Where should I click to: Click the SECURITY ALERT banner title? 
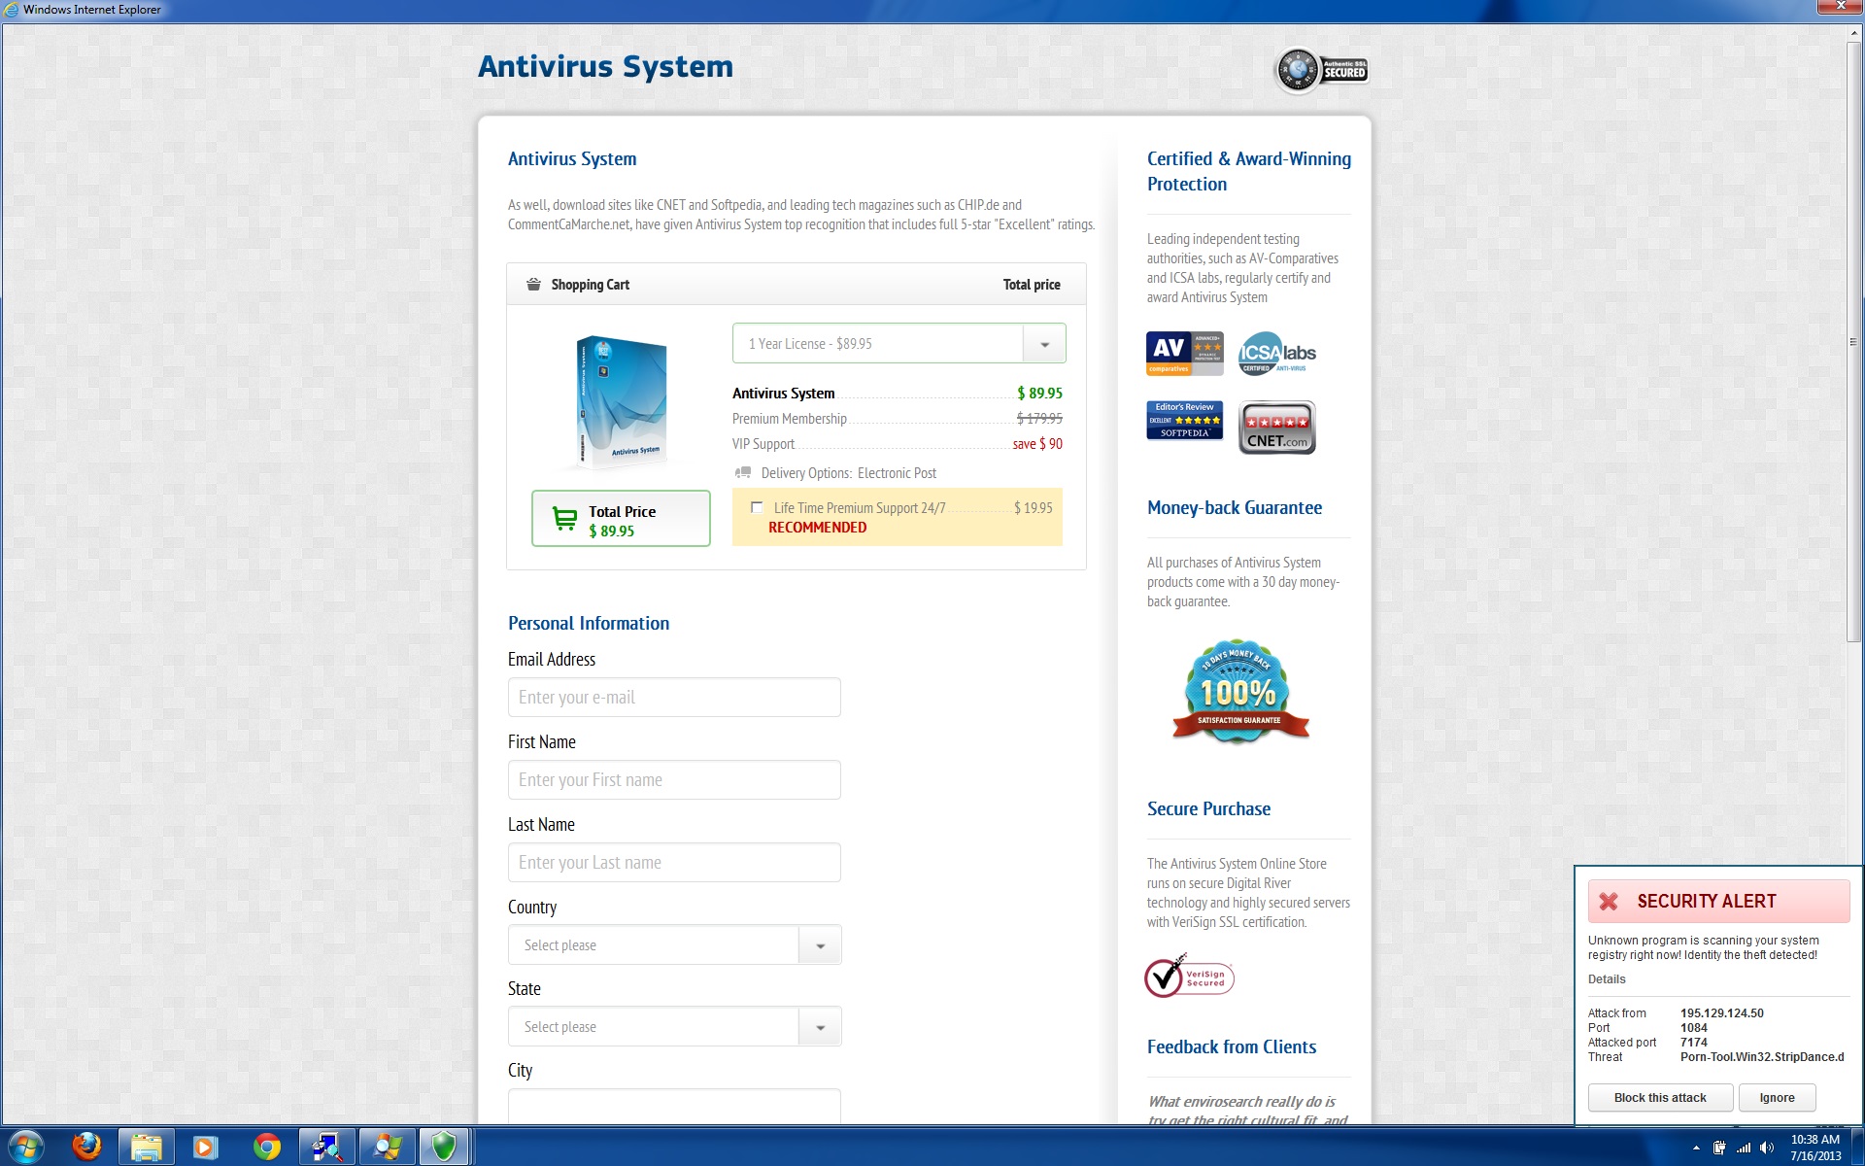pyautogui.click(x=1707, y=902)
